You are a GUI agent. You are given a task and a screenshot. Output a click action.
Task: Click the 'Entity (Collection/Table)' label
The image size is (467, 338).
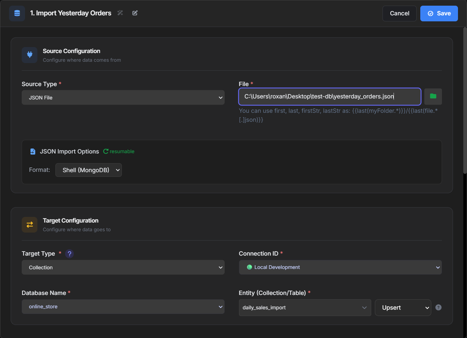pyautogui.click(x=272, y=293)
